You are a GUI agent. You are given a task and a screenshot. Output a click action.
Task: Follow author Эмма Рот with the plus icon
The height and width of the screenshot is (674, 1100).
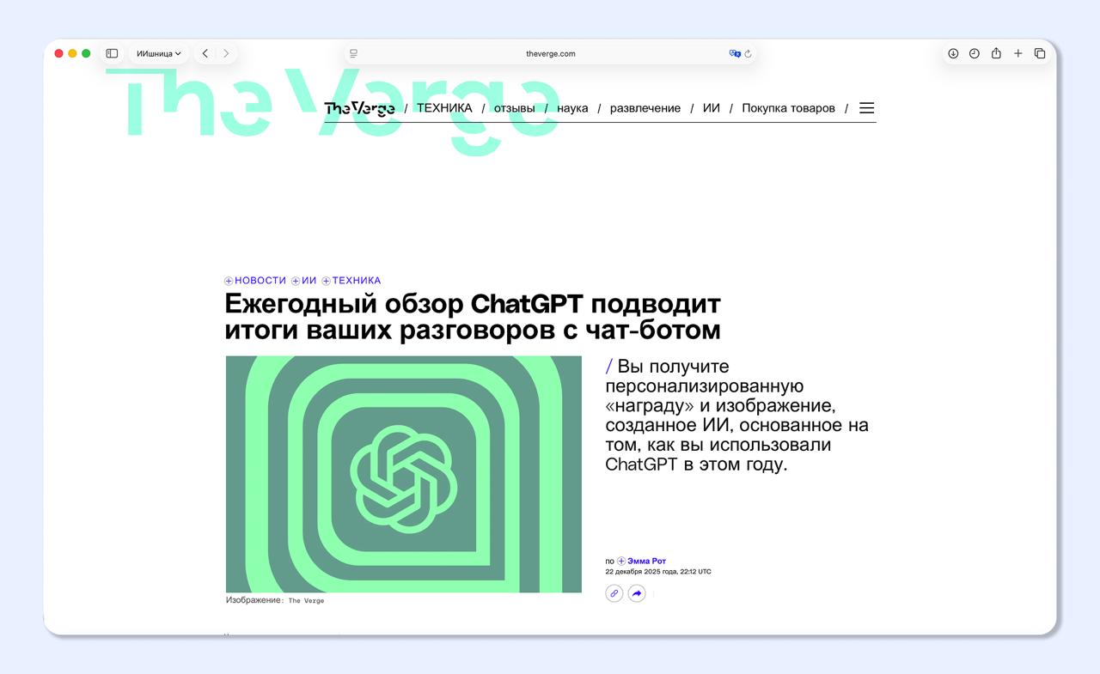[x=621, y=562]
